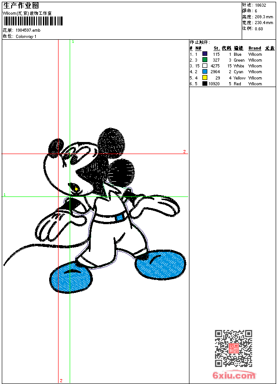This screenshot has width=277, height=384.
Task: Open the 6xiu.com link
Action: click(234, 375)
